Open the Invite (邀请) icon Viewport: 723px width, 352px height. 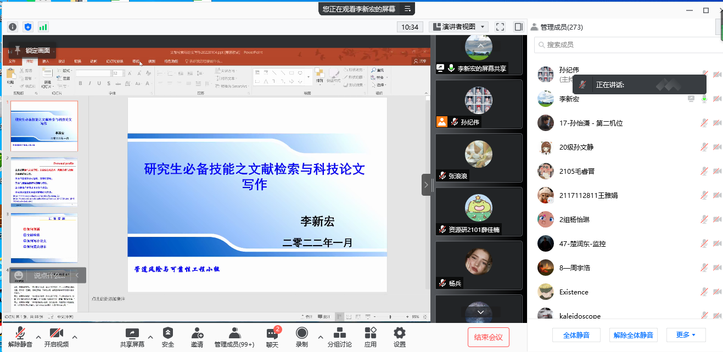197,337
